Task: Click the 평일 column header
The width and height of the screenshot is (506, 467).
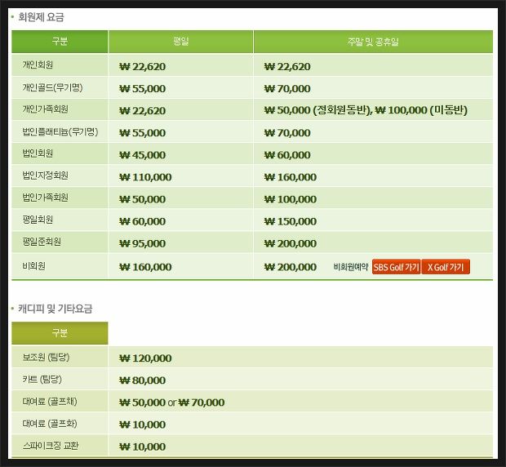Action: [180, 42]
